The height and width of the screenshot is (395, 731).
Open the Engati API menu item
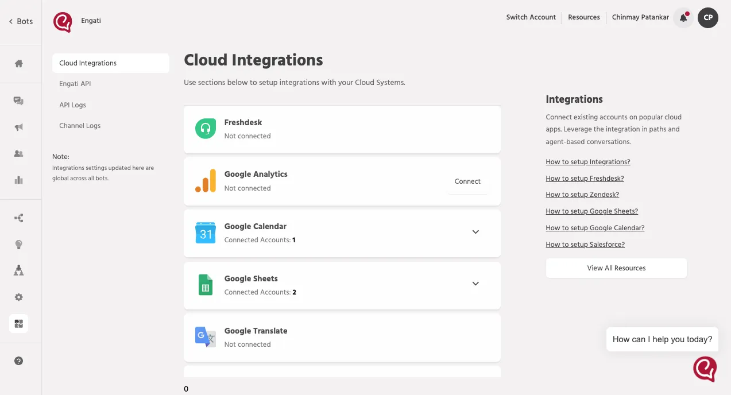click(x=75, y=84)
